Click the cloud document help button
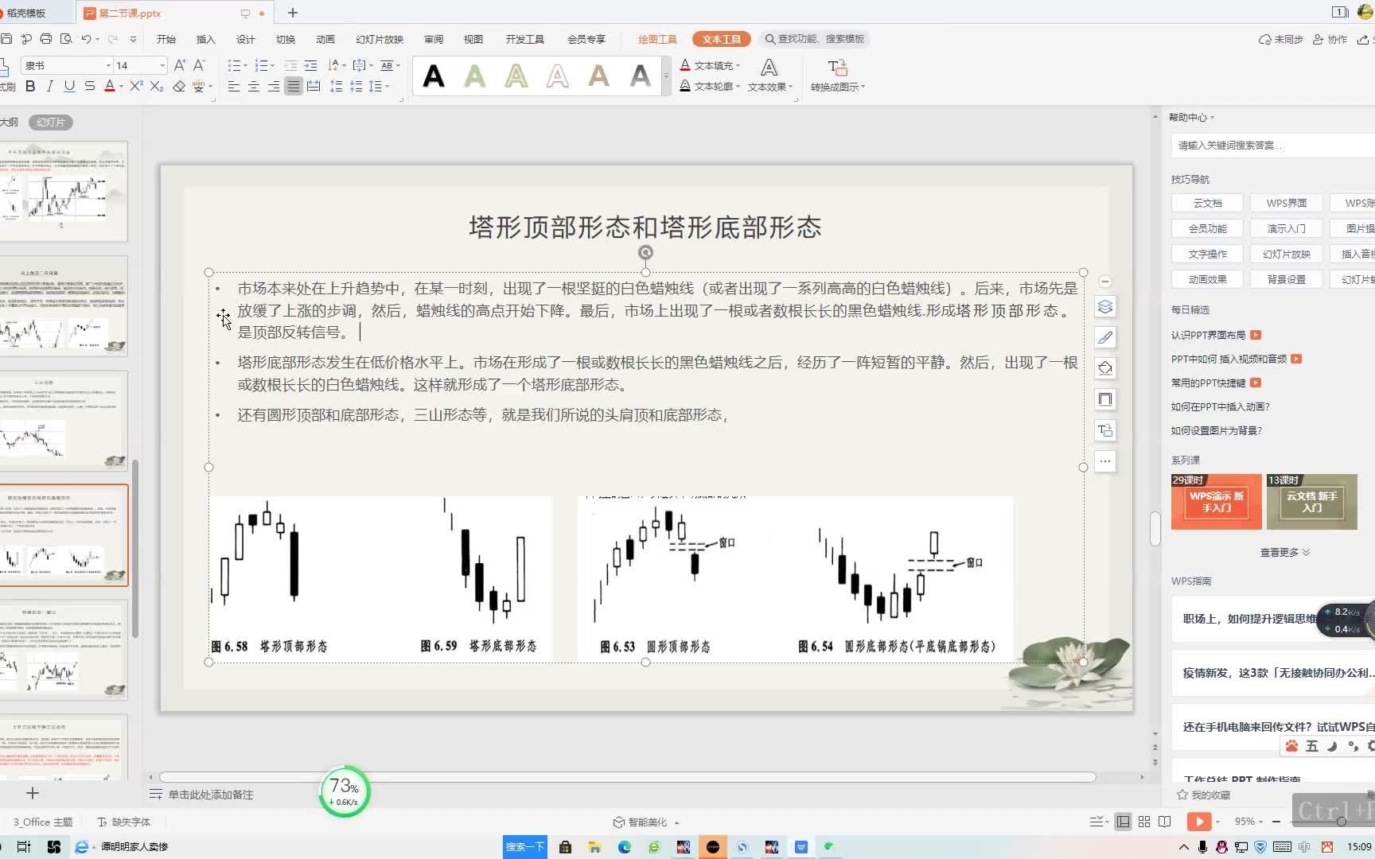The image size is (1375, 859). [1207, 203]
